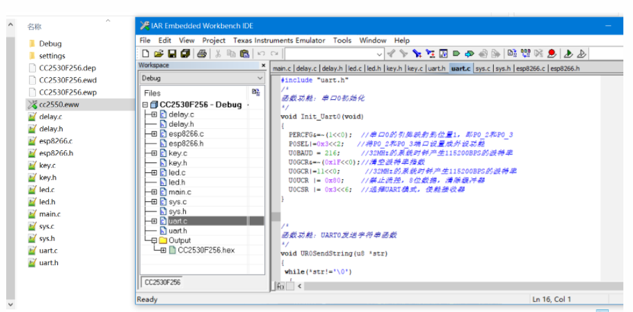Switch to the esp8266.c editor tab

[530, 69]
